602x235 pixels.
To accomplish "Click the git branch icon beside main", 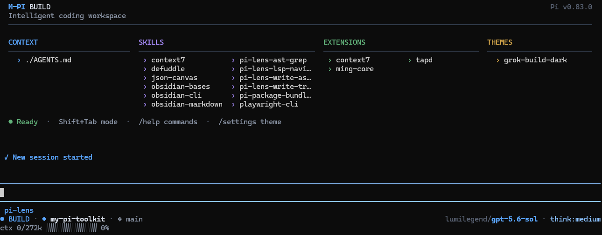I will point(119,219).
